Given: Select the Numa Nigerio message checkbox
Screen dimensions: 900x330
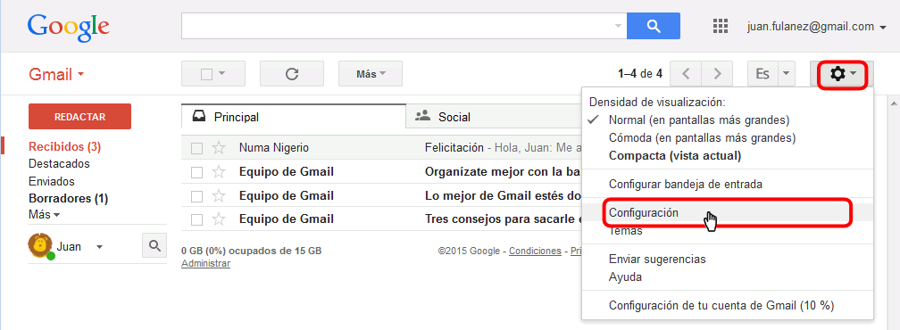Looking at the screenshot, I should tap(196, 148).
